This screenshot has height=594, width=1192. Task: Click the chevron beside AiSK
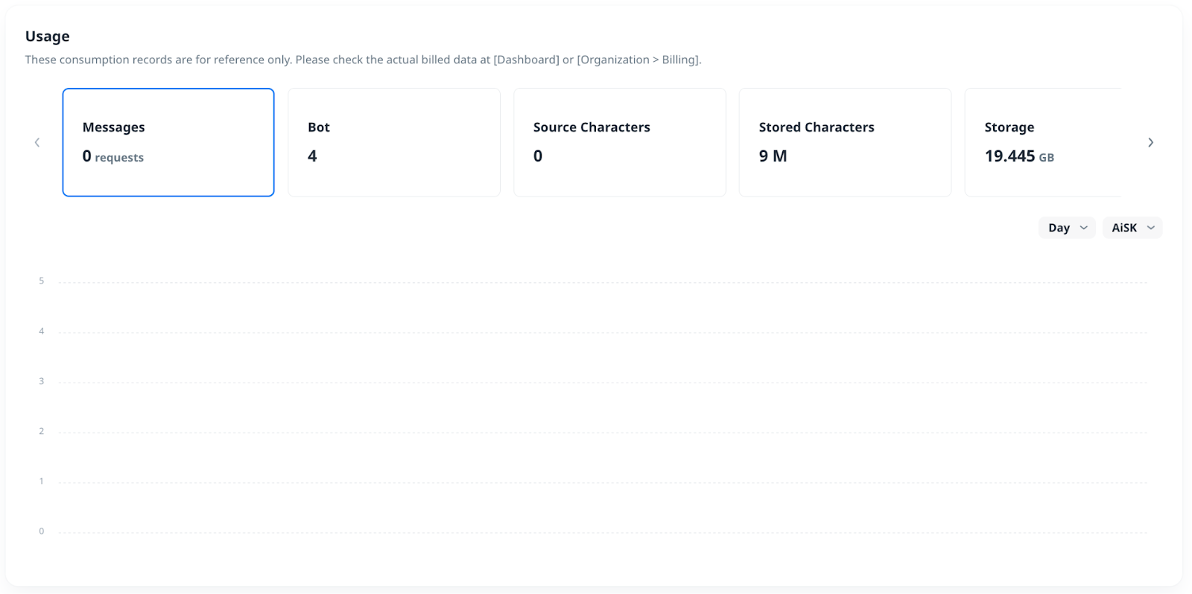(1151, 228)
